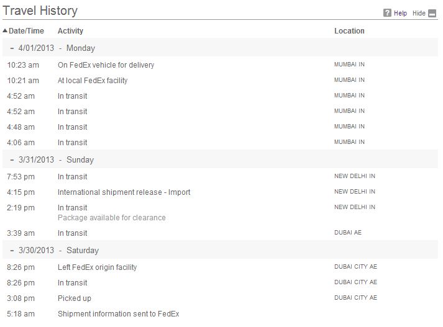Click the Hide minimize icon

coord(432,13)
